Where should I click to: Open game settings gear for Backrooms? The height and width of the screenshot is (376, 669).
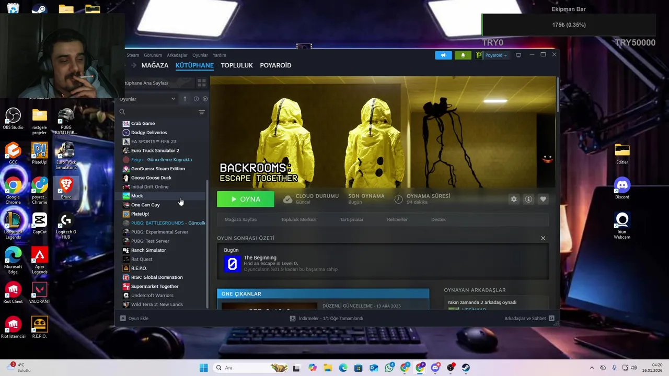(514, 199)
